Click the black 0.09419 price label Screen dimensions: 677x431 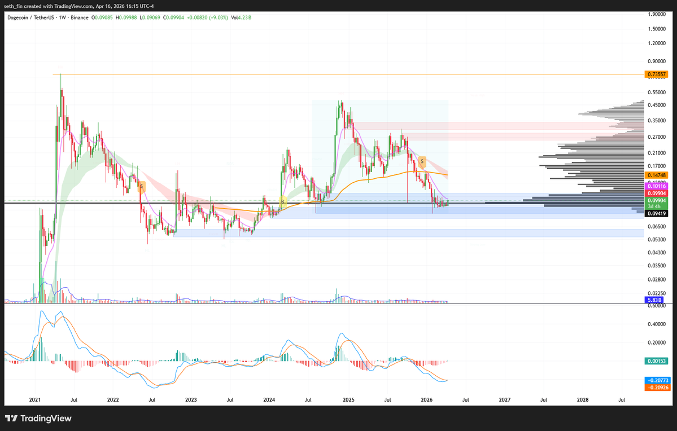tap(656, 214)
